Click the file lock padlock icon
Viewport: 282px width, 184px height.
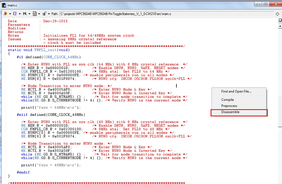pos(44,14)
